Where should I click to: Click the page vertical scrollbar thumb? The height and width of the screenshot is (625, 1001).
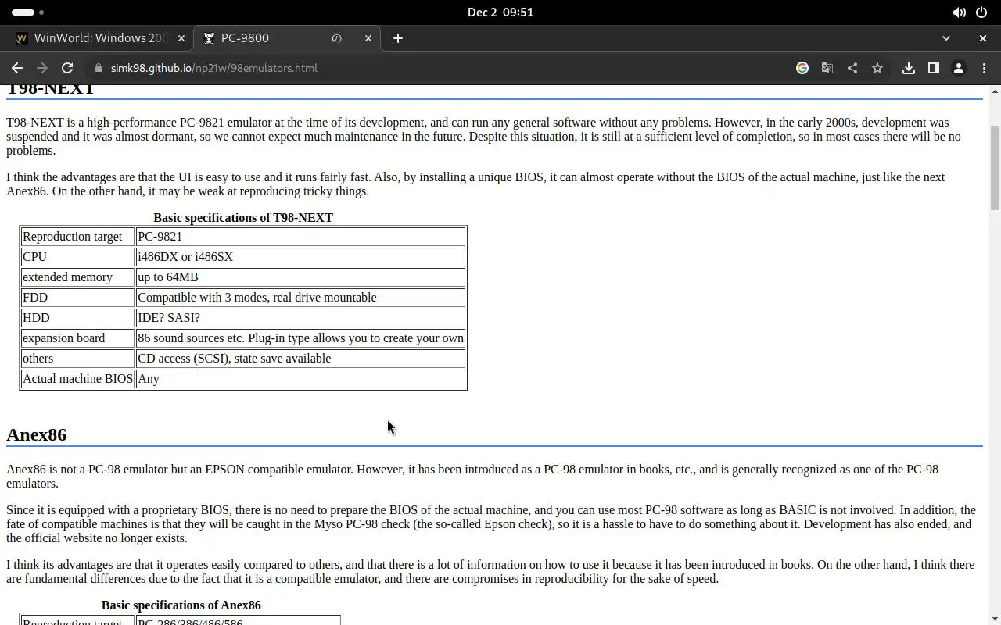coord(995,168)
